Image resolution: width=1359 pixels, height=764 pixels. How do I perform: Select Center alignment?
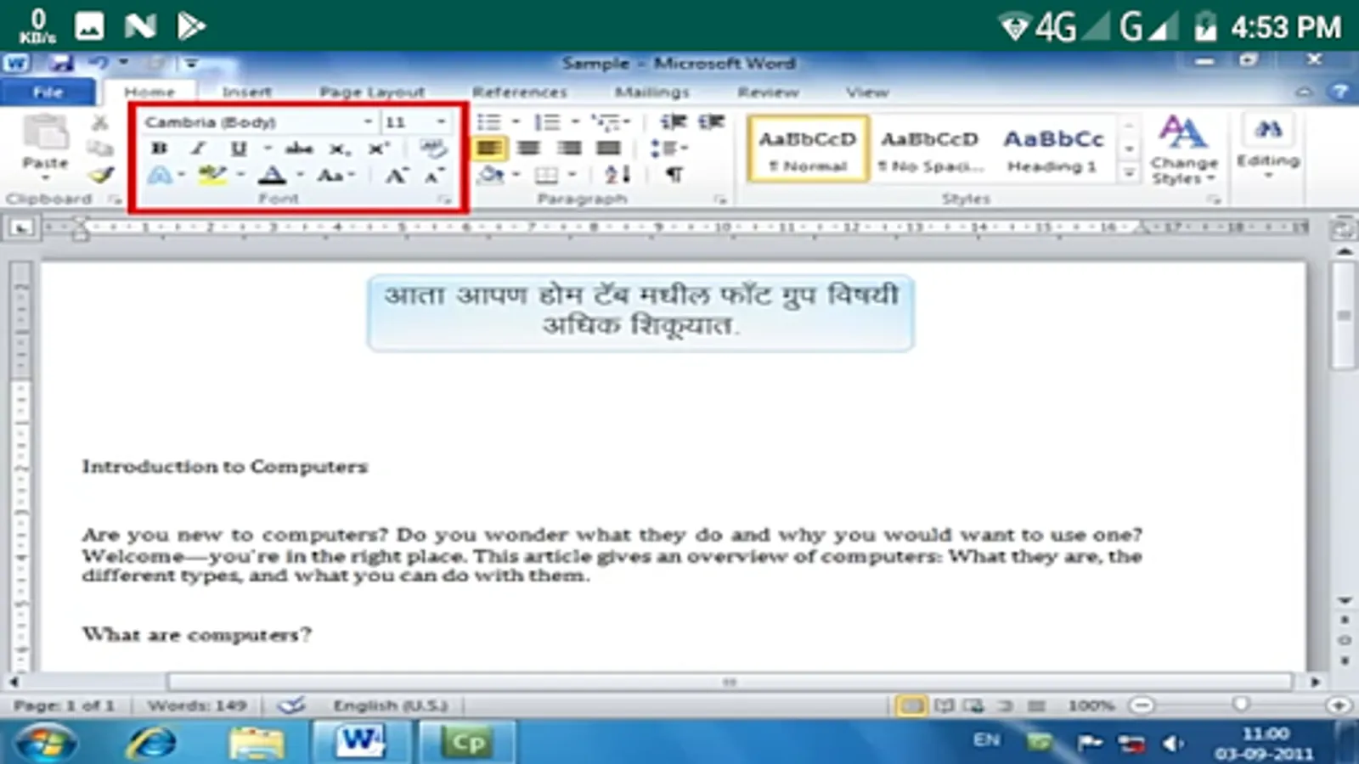(x=529, y=149)
